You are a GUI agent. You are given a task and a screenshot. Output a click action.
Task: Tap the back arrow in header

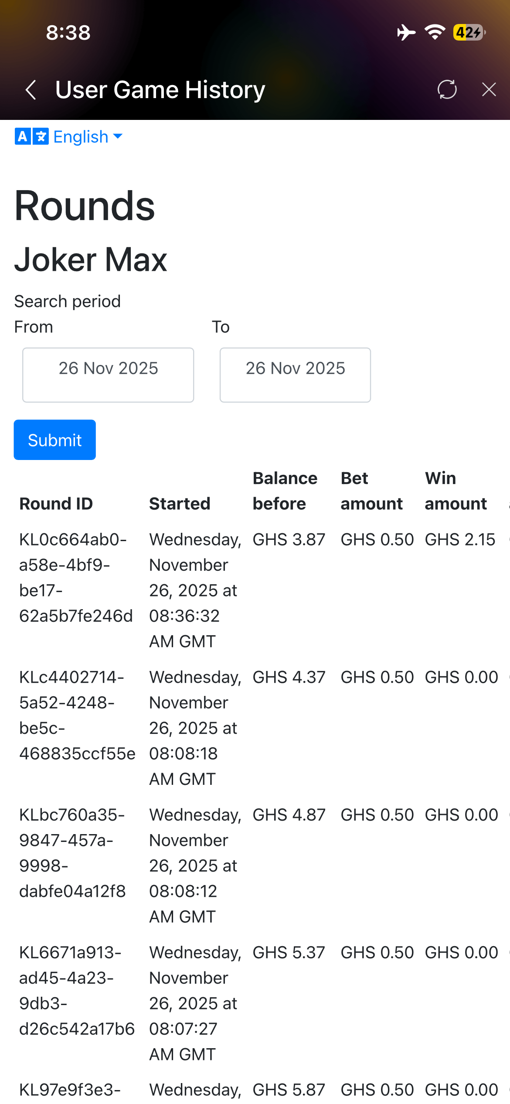click(x=31, y=90)
